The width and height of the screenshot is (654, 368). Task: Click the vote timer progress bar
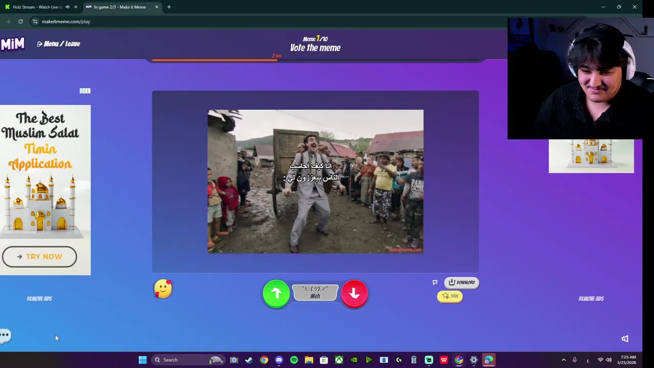point(316,60)
